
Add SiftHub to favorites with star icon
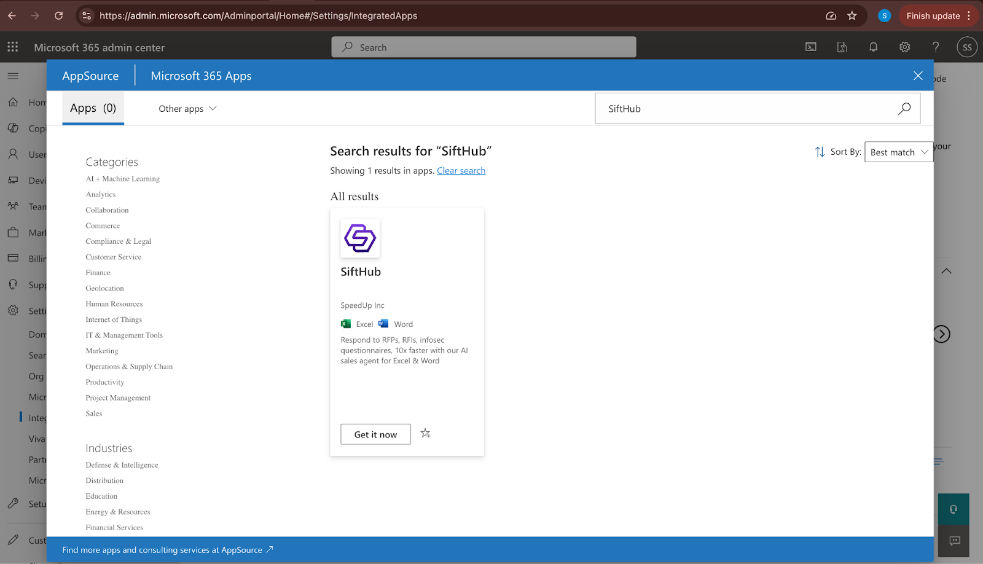(x=425, y=434)
